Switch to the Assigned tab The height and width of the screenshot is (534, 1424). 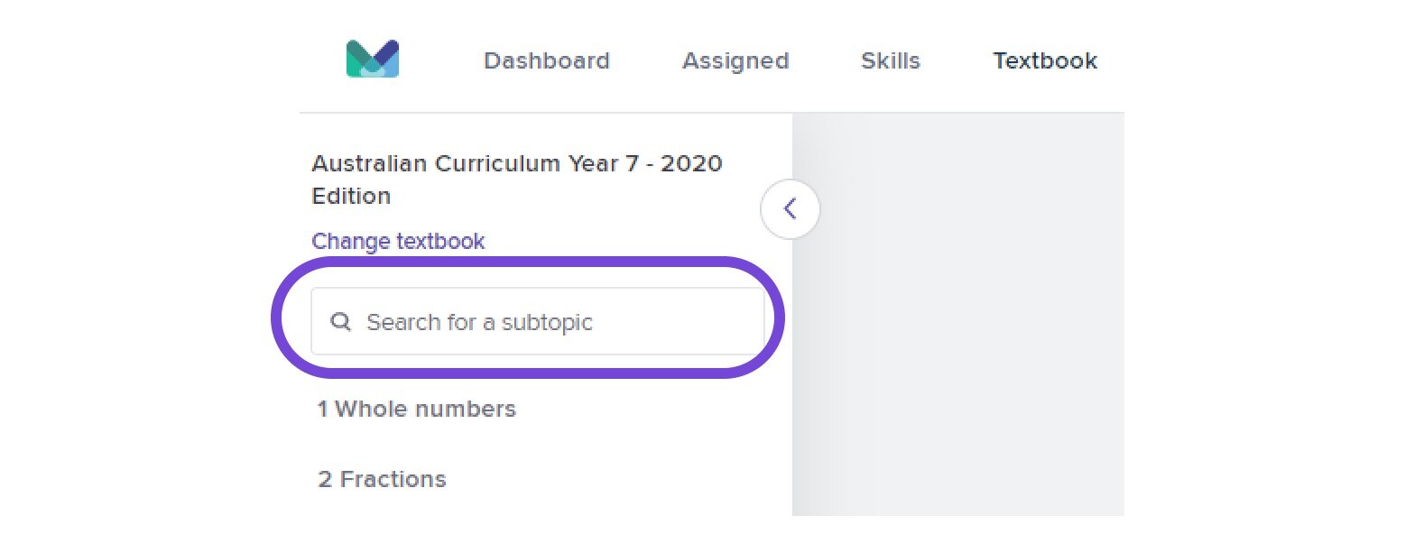tap(735, 60)
